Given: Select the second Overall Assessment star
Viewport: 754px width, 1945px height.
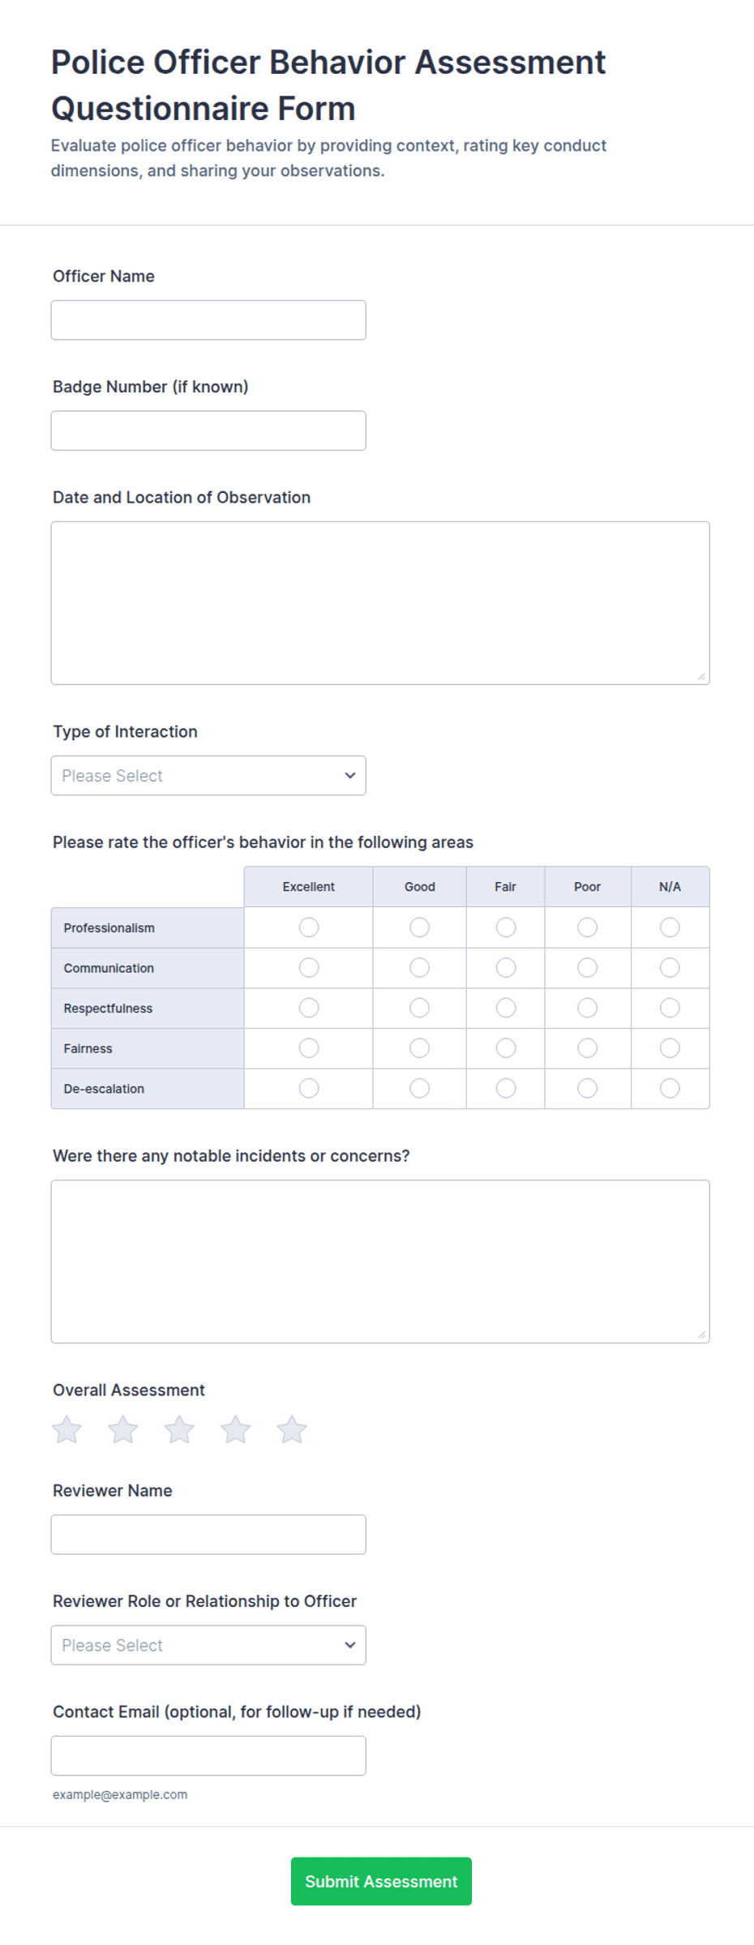Looking at the screenshot, I should pos(123,1429).
